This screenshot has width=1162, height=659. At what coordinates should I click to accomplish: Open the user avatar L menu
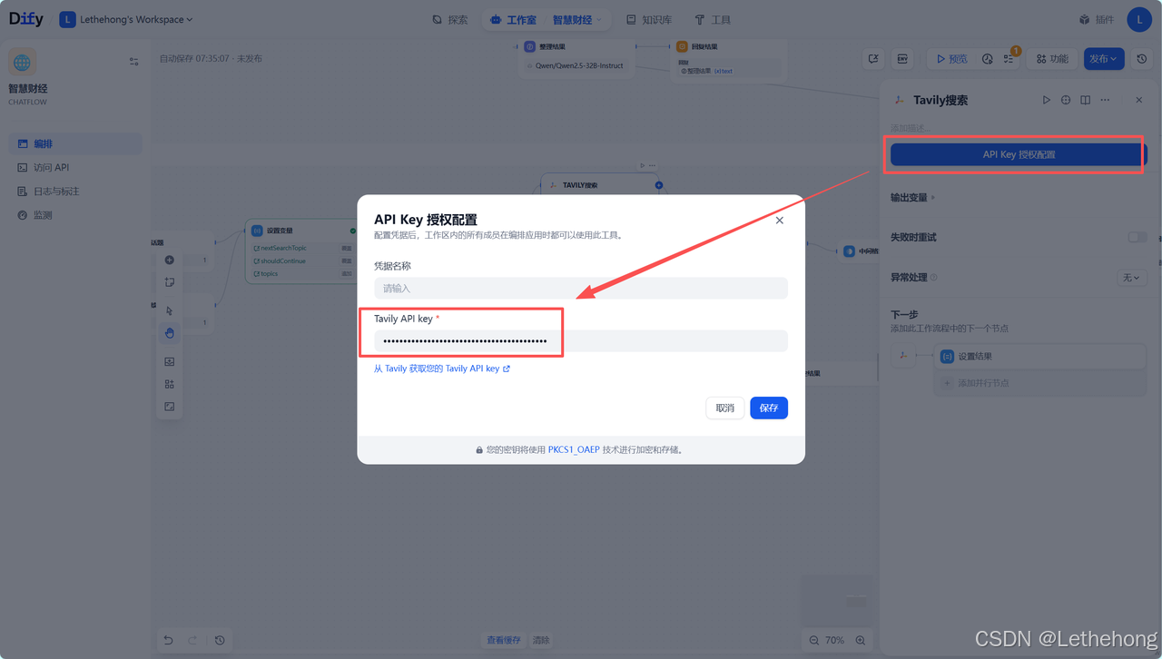1139,19
